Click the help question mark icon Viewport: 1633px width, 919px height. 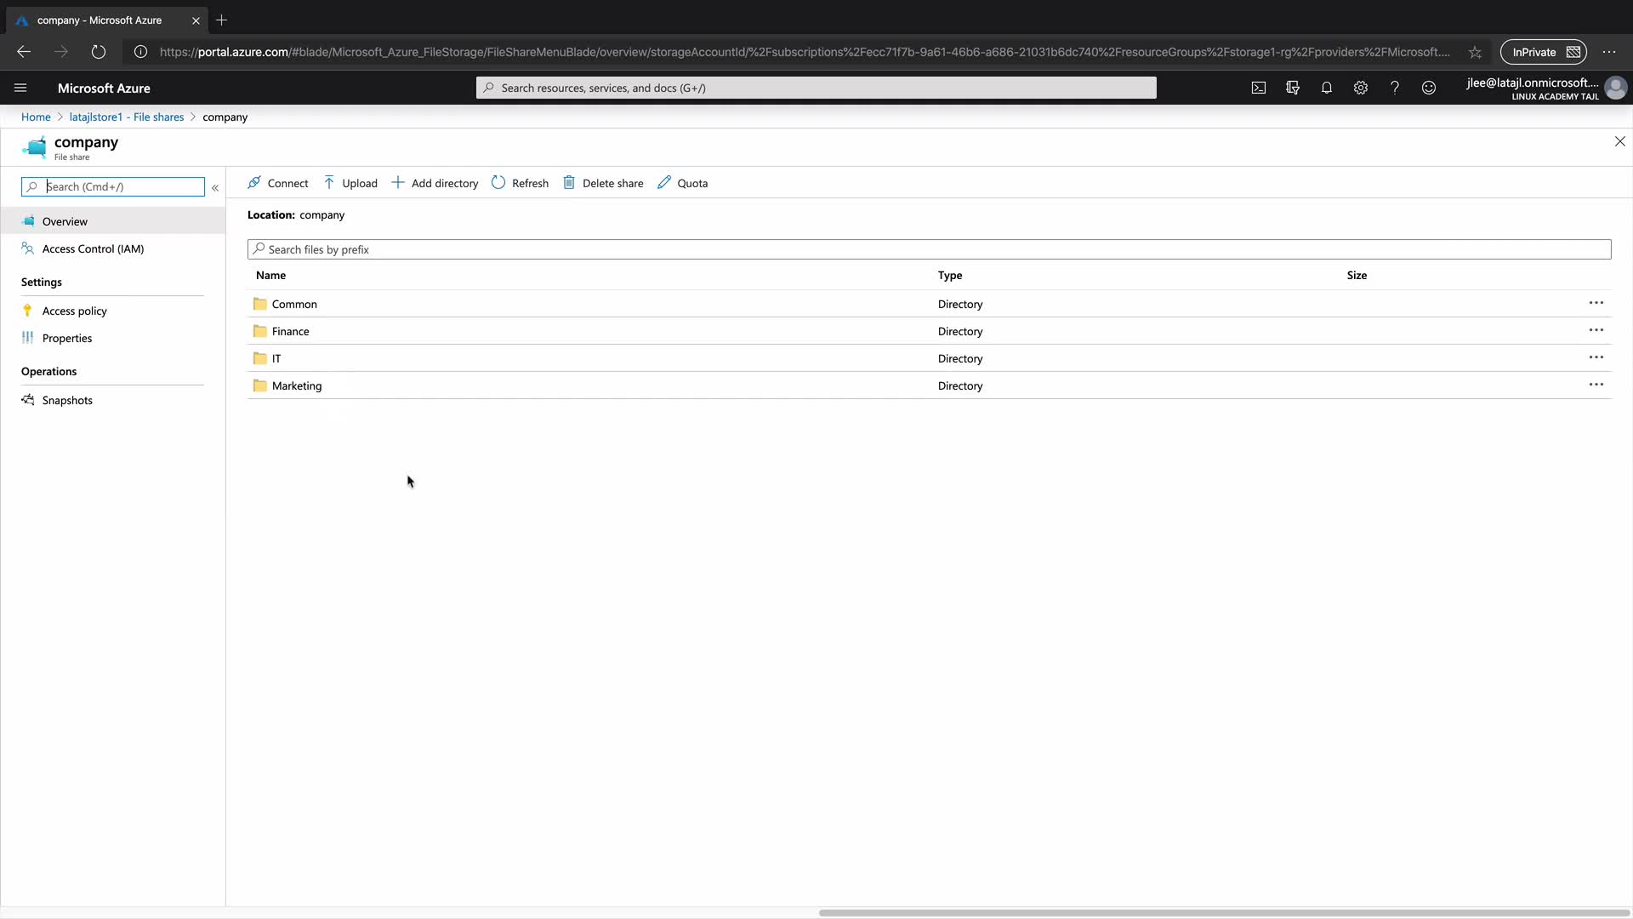coord(1394,88)
